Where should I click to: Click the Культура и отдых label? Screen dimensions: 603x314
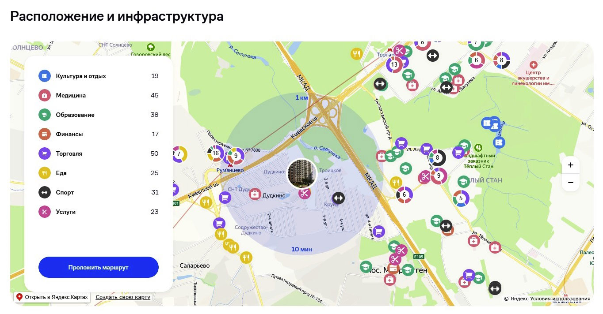[x=81, y=76]
